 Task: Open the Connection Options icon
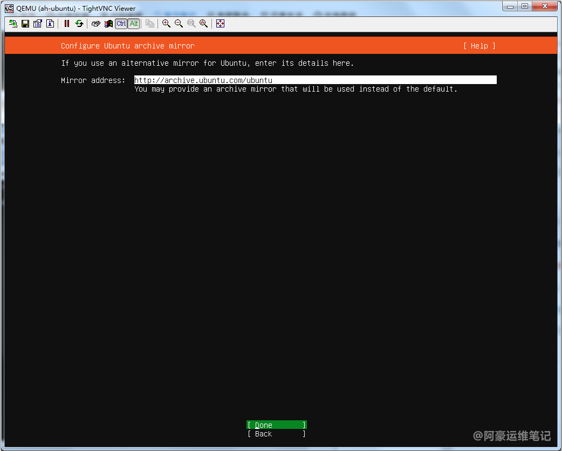pos(38,24)
